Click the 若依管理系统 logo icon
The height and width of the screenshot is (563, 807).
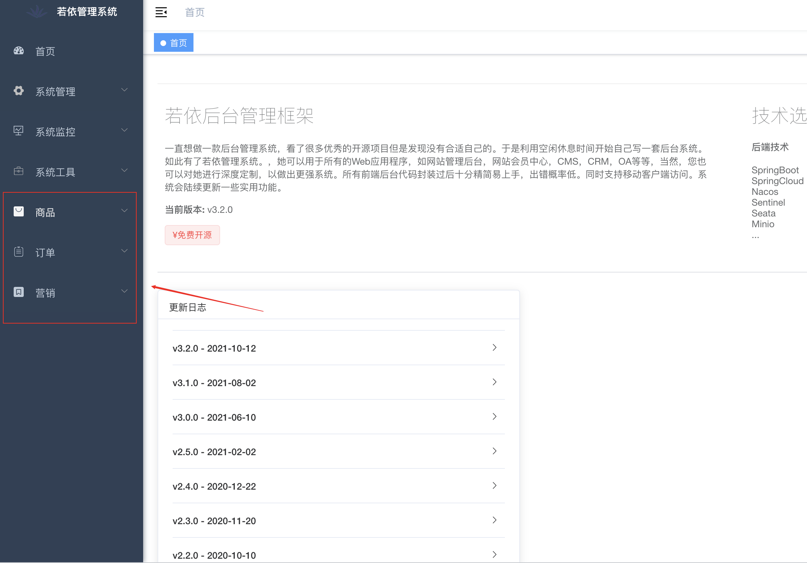(x=37, y=12)
